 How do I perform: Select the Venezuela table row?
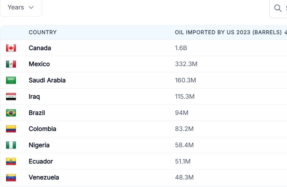(x=144, y=178)
